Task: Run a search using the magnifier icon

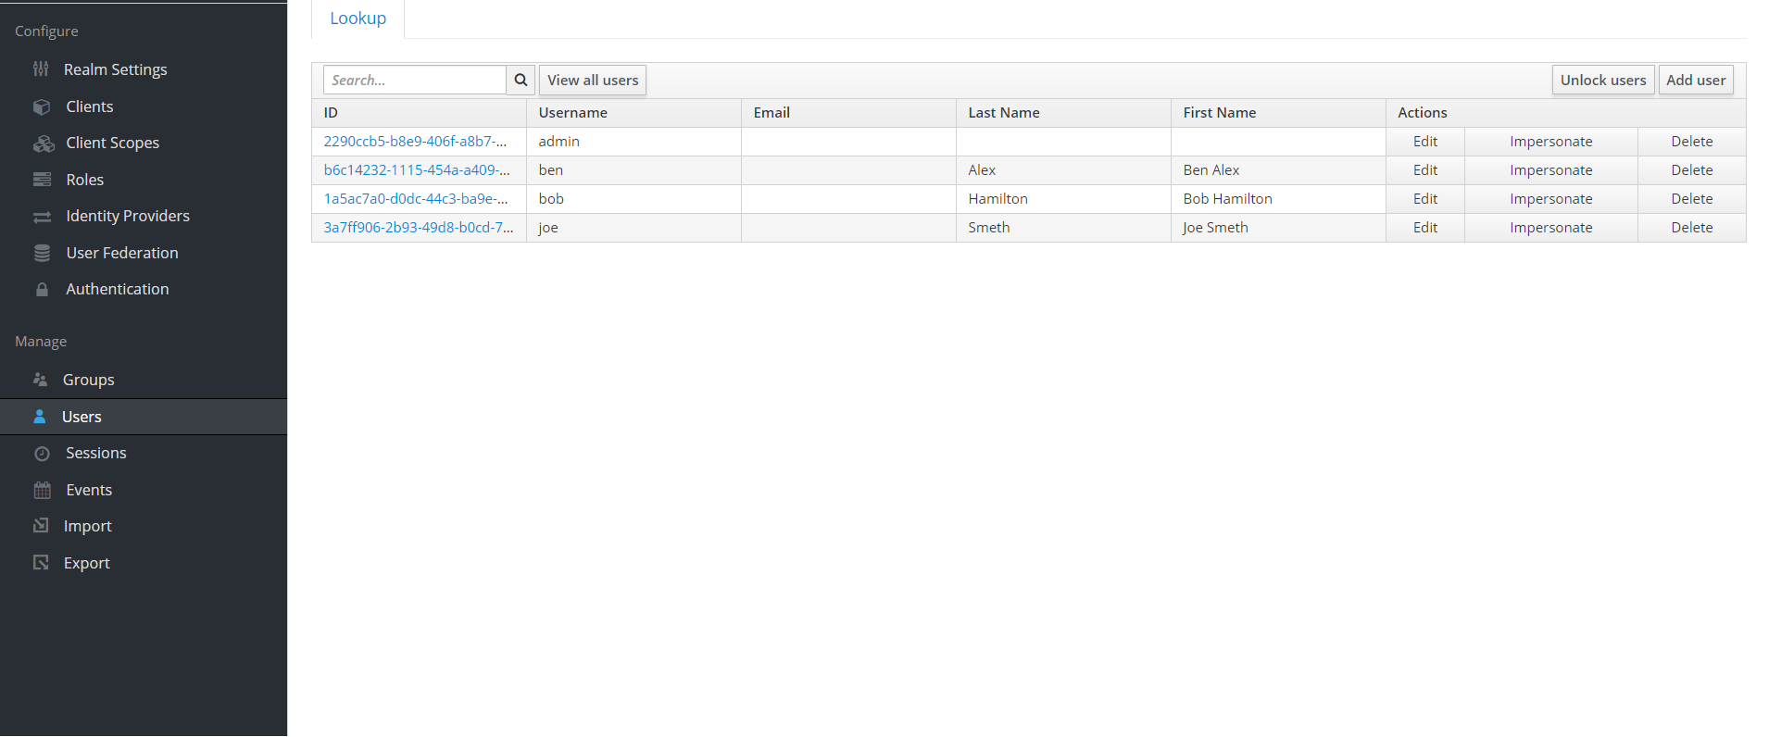Action: [x=521, y=80]
